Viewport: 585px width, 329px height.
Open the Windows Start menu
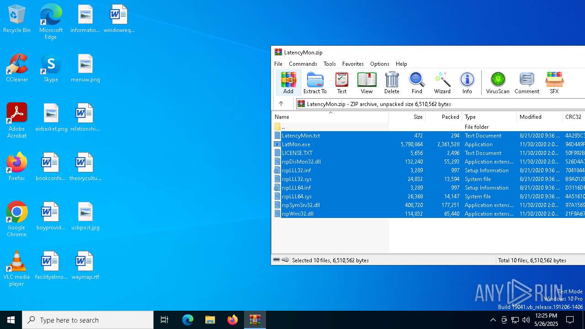11,320
